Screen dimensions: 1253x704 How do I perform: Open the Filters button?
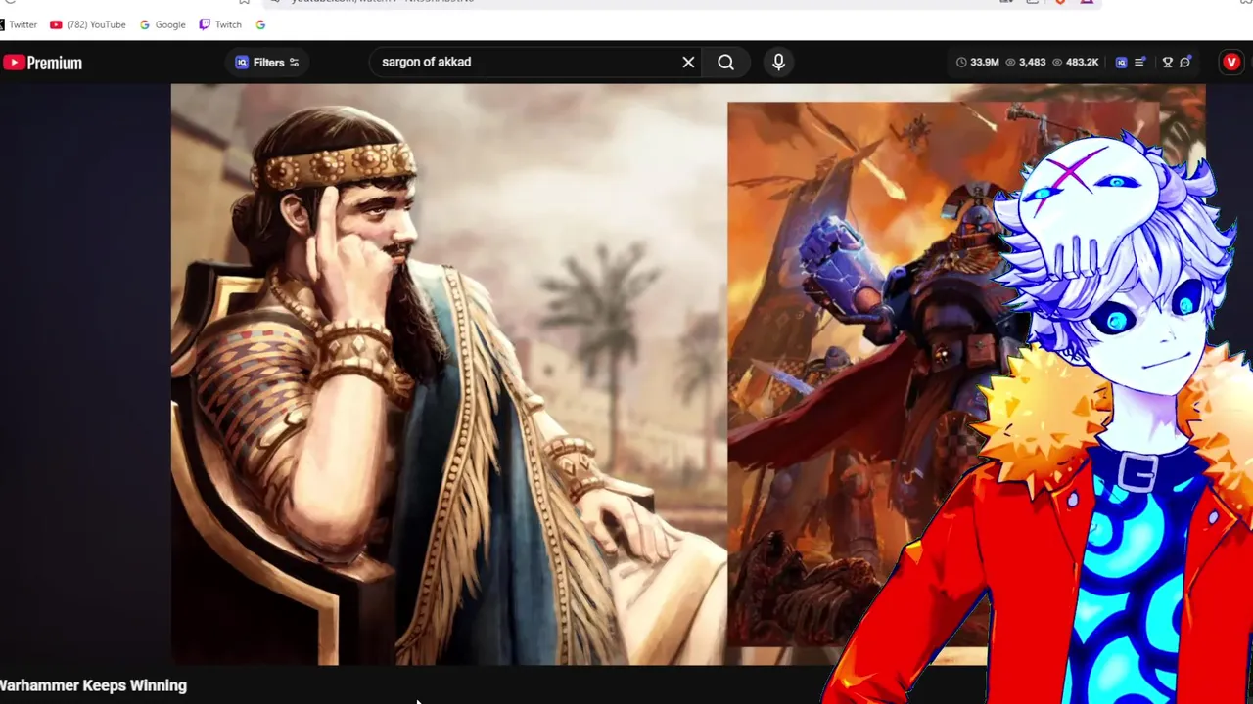pos(267,63)
